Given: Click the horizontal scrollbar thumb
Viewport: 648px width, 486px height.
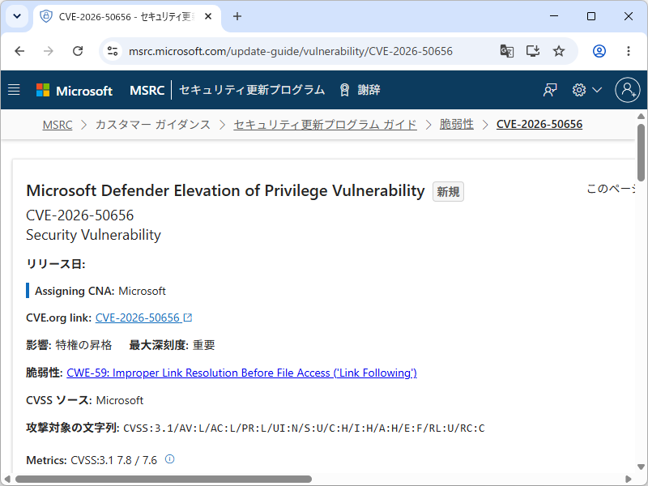Looking at the screenshot, I should (164, 480).
